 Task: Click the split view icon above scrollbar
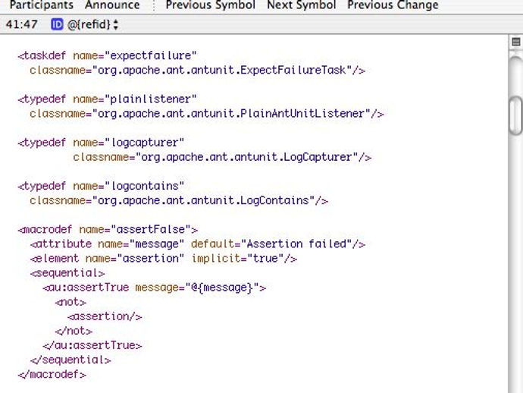[x=515, y=42]
